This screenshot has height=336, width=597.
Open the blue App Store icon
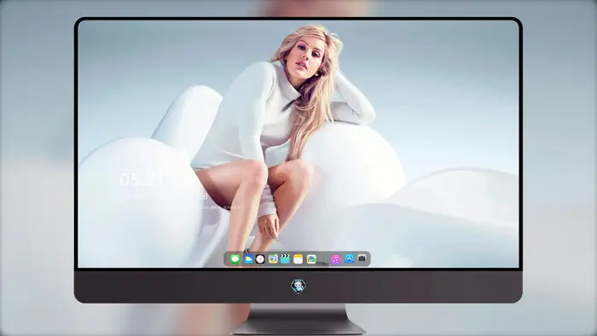[349, 258]
